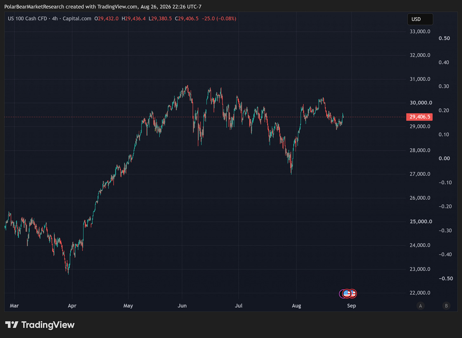Image resolution: width=462 pixels, height=338 pixels.
Task: Click the Apr label on the time axis
Action: point(72,306)
